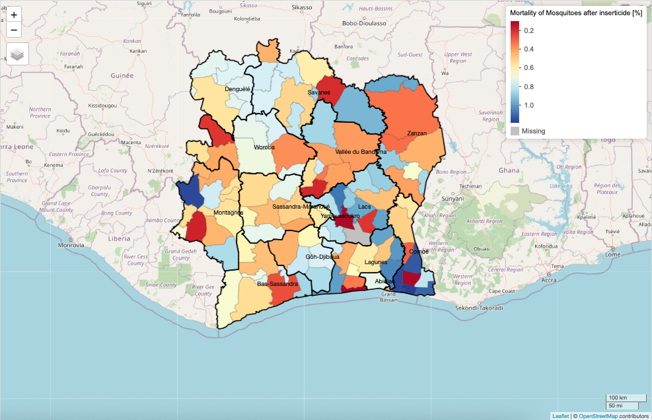Screen dimensions: 652x420
Task: Select the gray missing-data district near Yamoussoukro
Action: pyautogui.click(x=357, y=234)
